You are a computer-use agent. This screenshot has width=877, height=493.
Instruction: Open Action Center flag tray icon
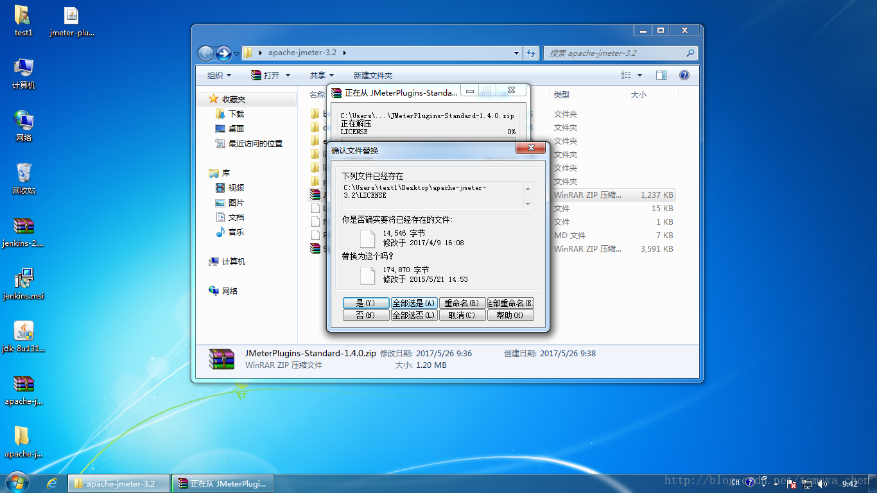click(793, 483)
